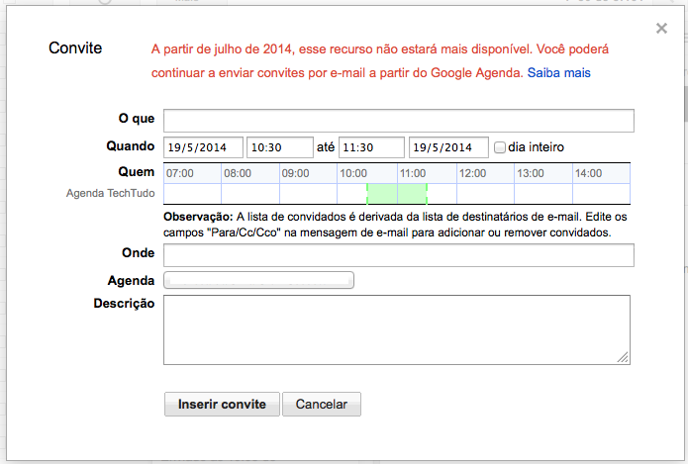Click the O que text field
The image size is (688, 464).
[x=398, y=121]
